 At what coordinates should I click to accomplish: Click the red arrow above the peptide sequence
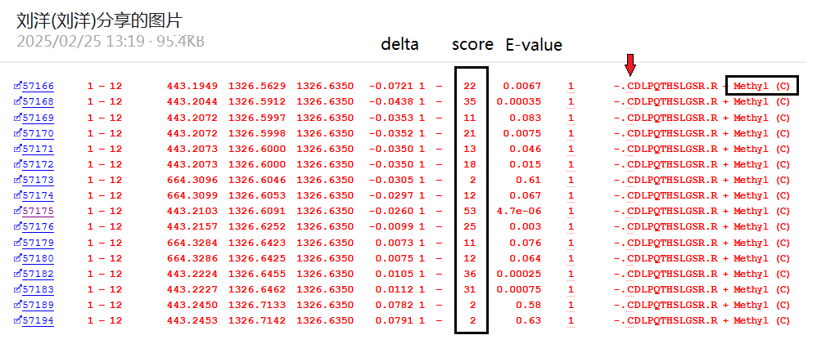point(630,64)
